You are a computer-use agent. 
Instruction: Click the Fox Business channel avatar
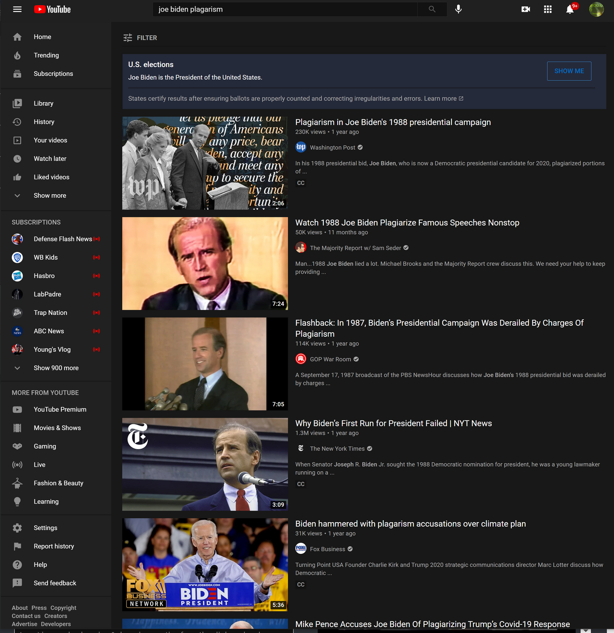(301, 549)
